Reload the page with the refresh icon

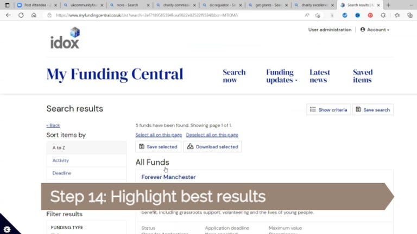tap(21, 15)
